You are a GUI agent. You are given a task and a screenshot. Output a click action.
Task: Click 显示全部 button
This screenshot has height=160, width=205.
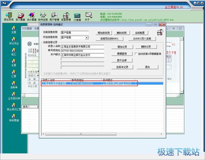coord(122,60)
